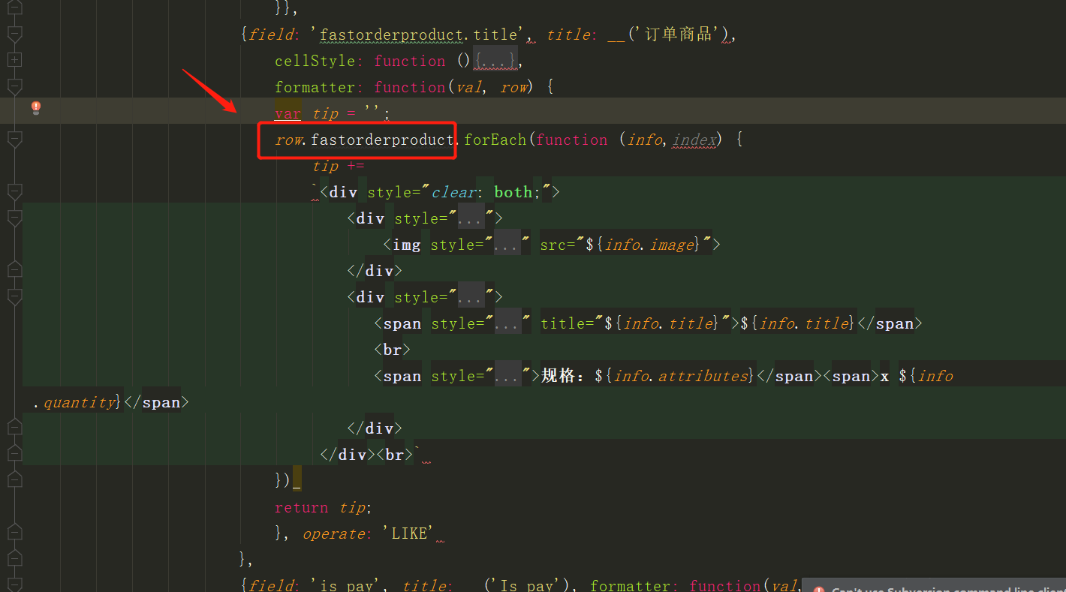Click the fastorderproduct.title field string
This screenshot has width=1066, height=592.
[390, 35]
